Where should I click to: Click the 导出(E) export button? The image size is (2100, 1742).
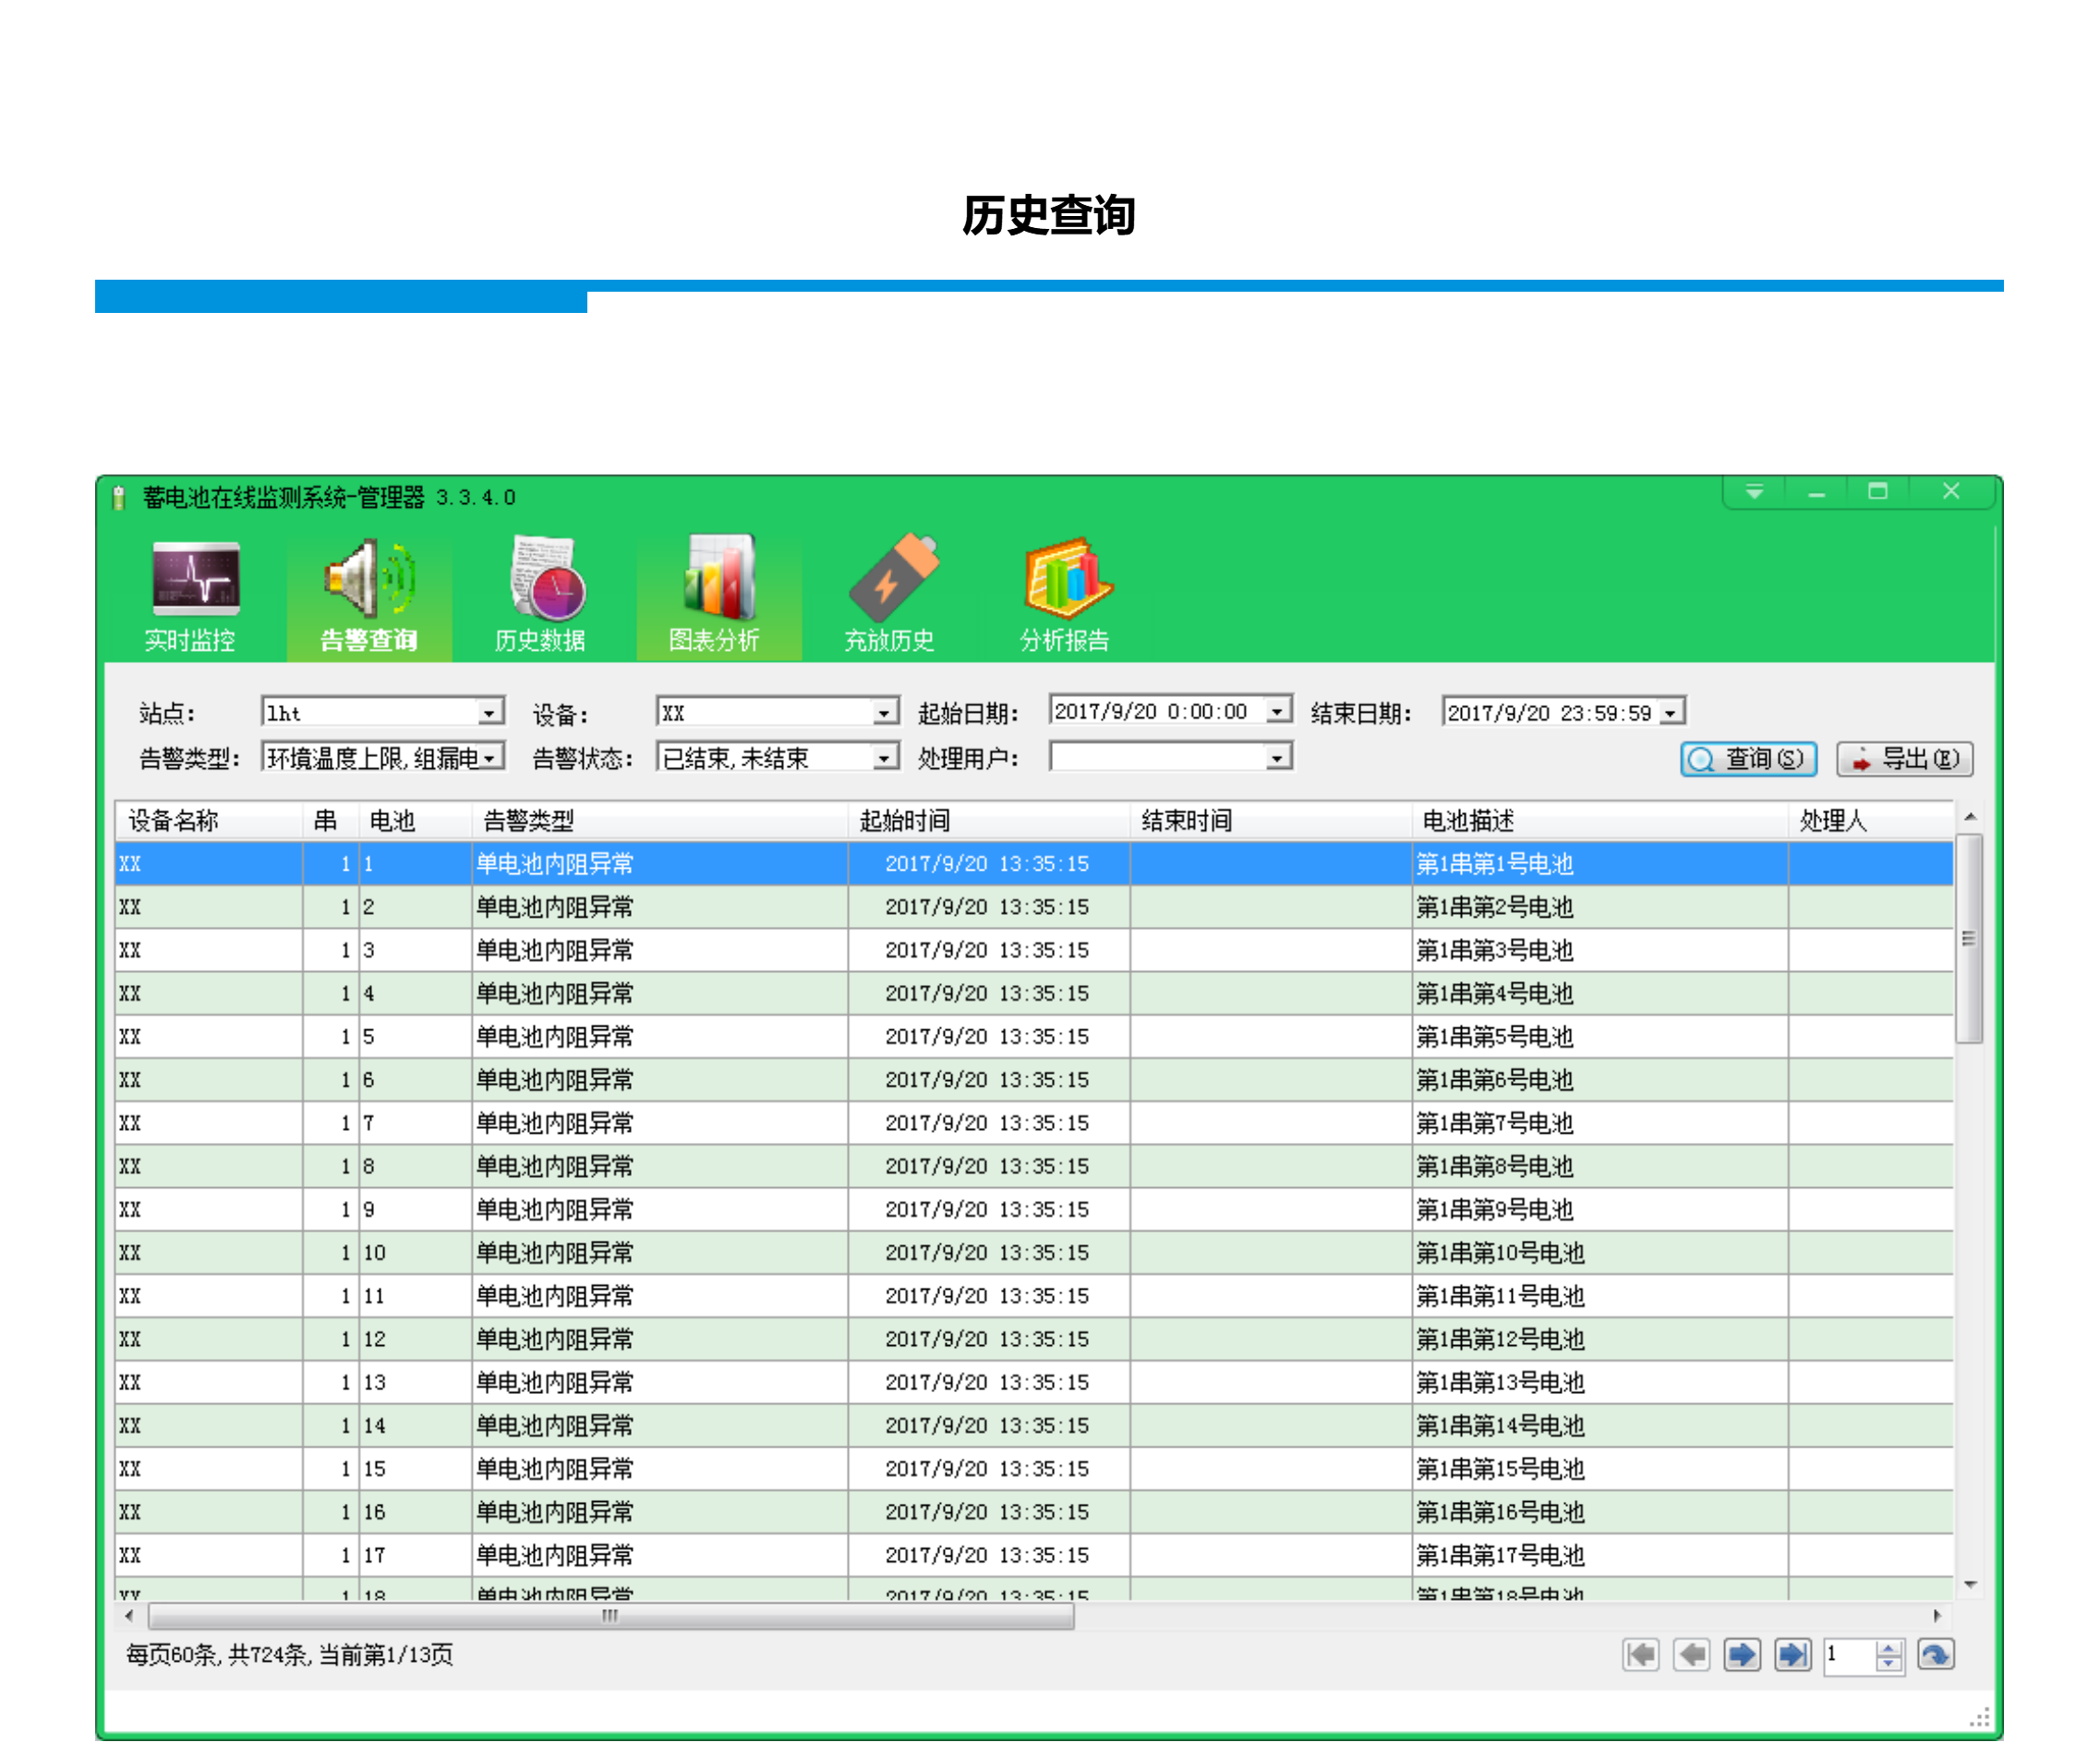(1904, 759)
